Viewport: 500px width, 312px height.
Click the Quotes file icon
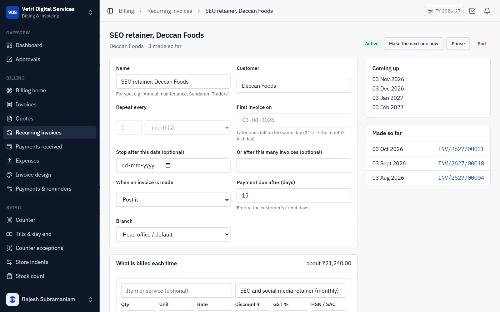[x=9, y=119]
